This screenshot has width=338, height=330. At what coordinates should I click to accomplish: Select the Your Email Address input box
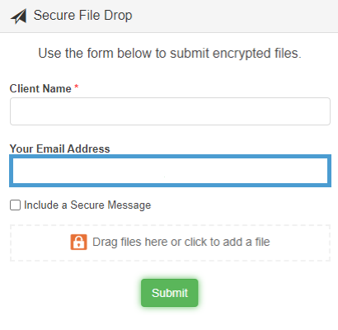pyautogui.click(x=170, y=171)
